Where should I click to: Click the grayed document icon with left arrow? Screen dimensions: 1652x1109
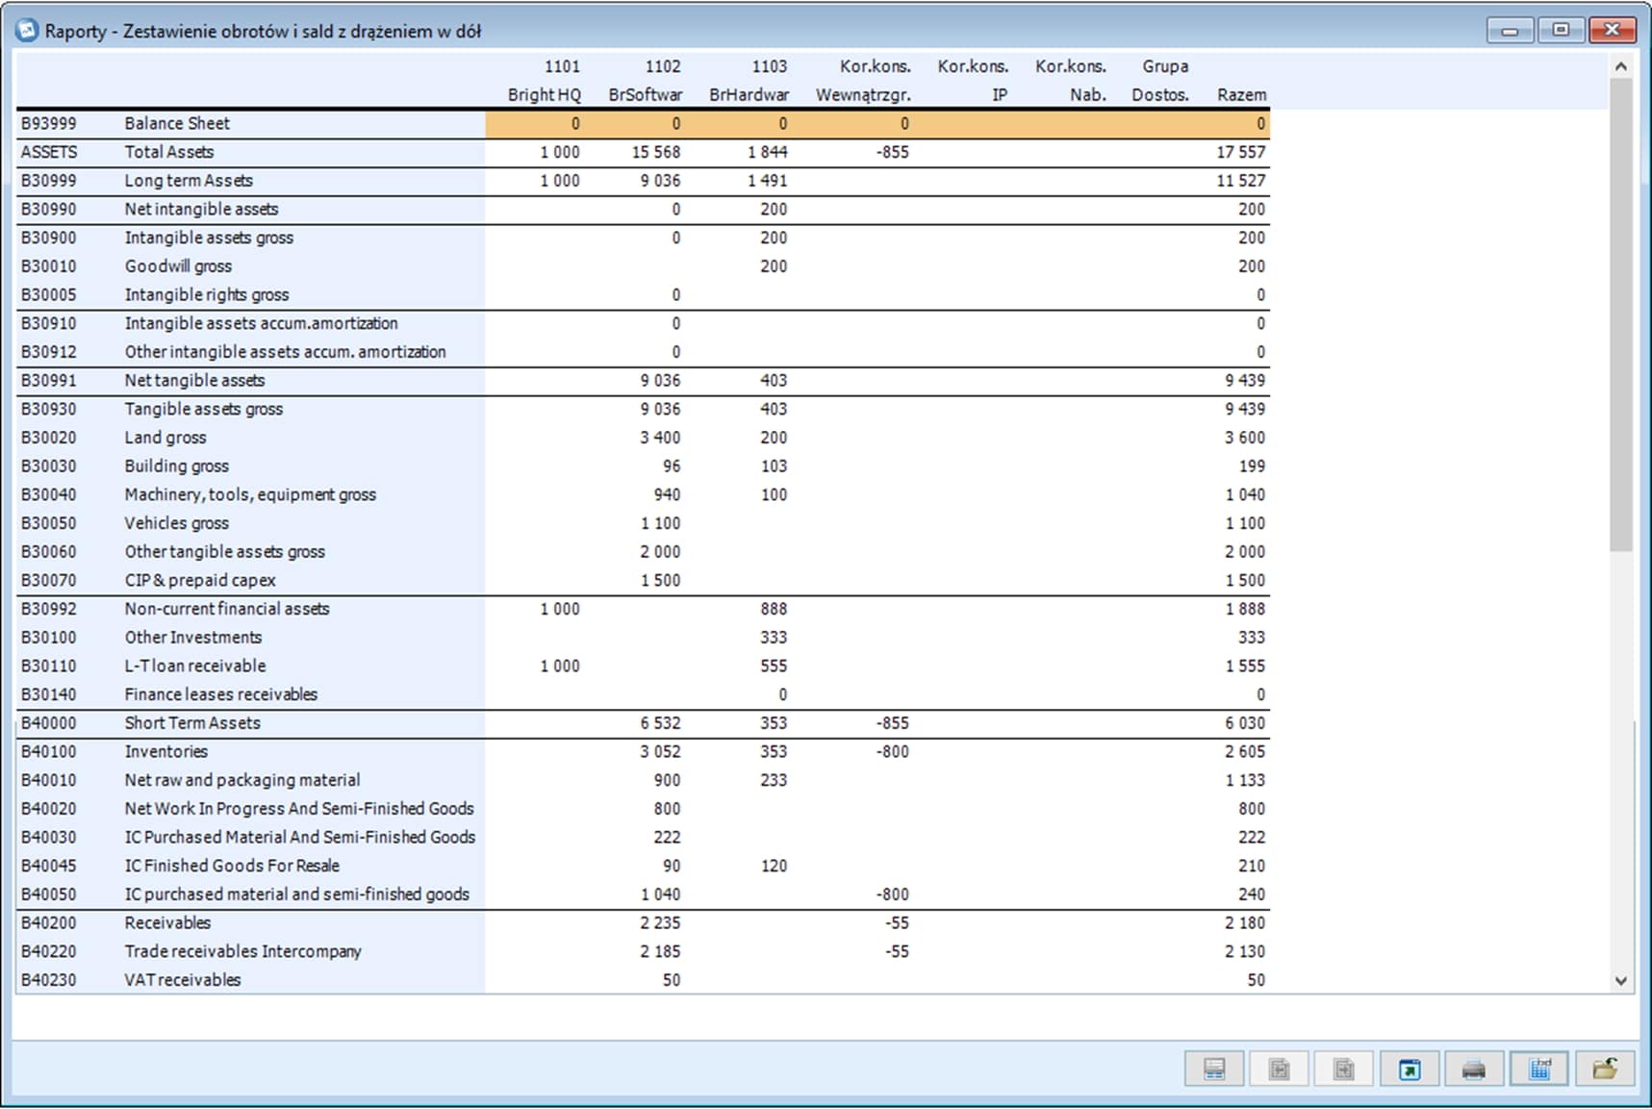[x=1279, y=1069]
